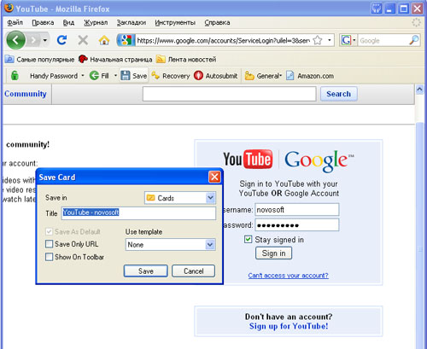Maximize the Firefox window
Viewport: 427px width, 349px height.
coord(404,9)
